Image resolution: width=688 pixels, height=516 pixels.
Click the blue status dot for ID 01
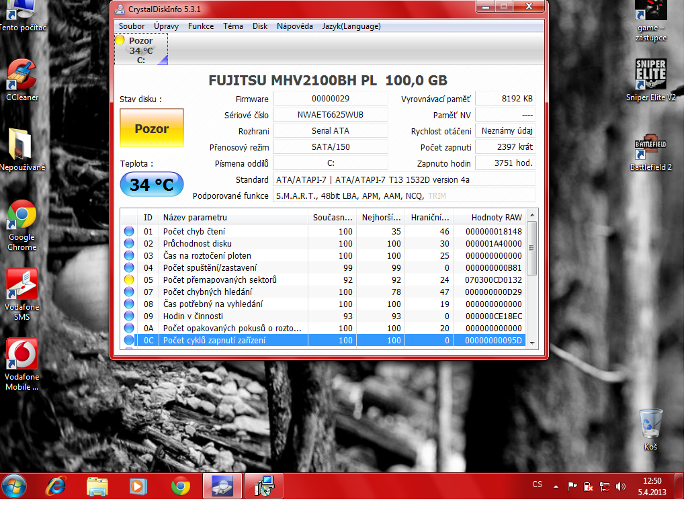(x=129, y=231)
